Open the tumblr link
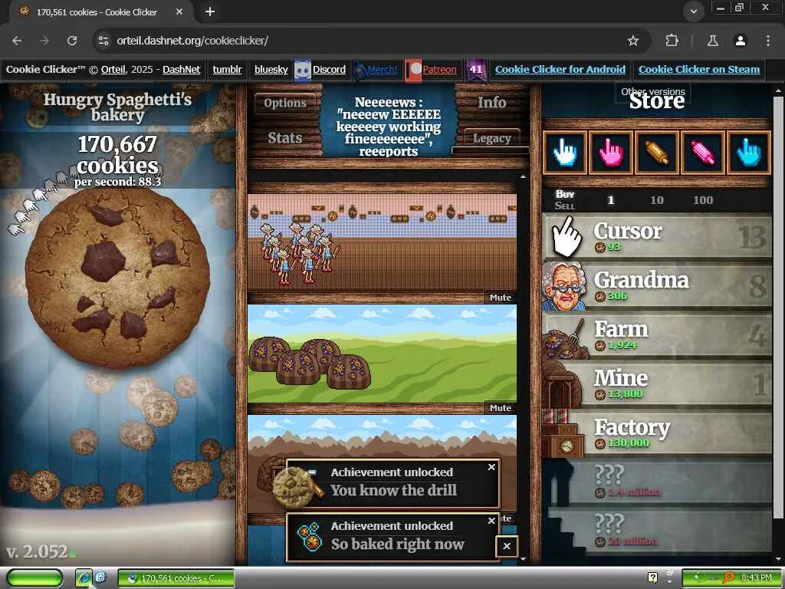This screenshot has height=589, width=785. (x=227, y=70)
